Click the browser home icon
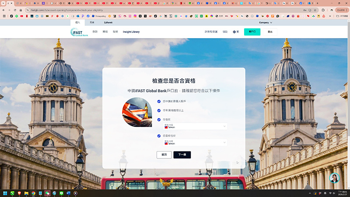The height and width of the screenshot is (197, 350). [x=21, y=10]
